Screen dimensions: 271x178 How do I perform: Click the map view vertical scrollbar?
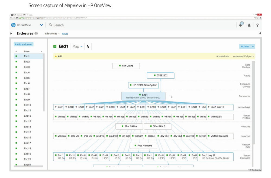254,108
